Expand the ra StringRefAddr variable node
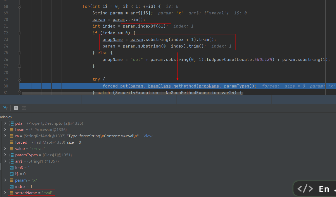Screen dimensions: 336x197 (x=5, y=136)
